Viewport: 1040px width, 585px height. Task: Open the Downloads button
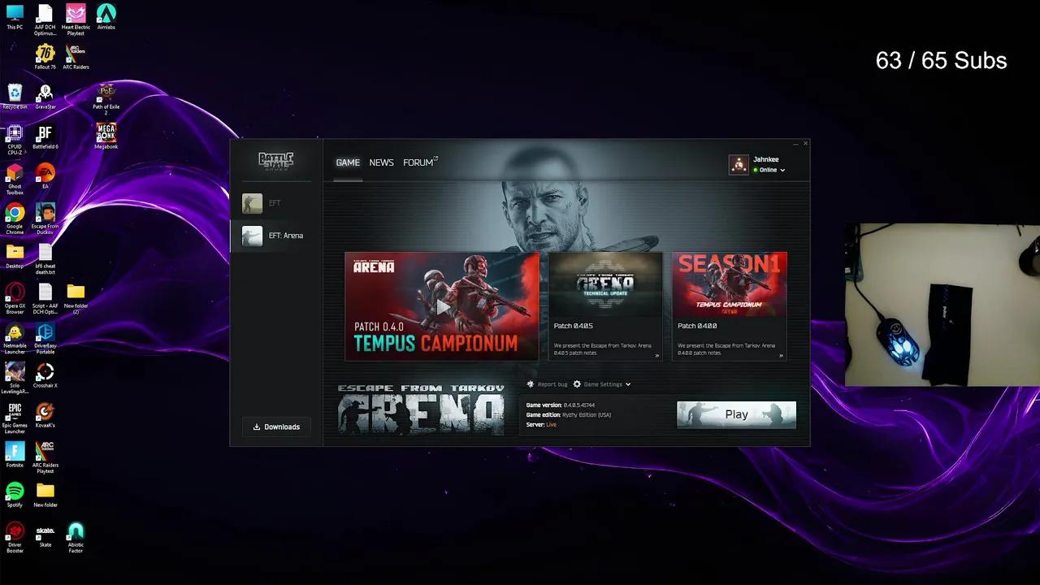pyautogui.click(x=276, y=427)
